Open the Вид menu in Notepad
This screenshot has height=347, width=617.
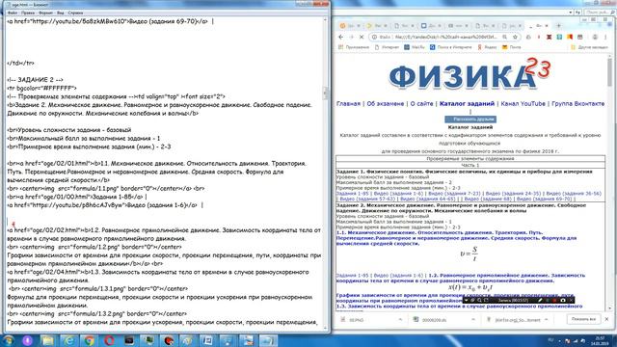pos(60,13)
